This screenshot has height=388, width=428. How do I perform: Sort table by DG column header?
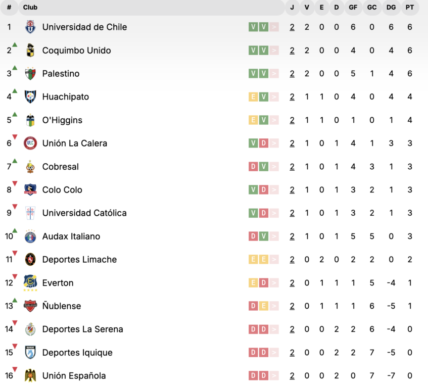pos(391,8)
